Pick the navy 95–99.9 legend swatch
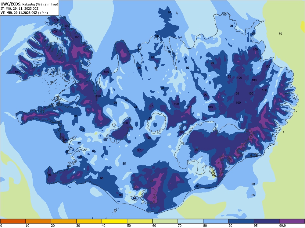The height and width of the screenshot is (228, 305). [267, 221]
